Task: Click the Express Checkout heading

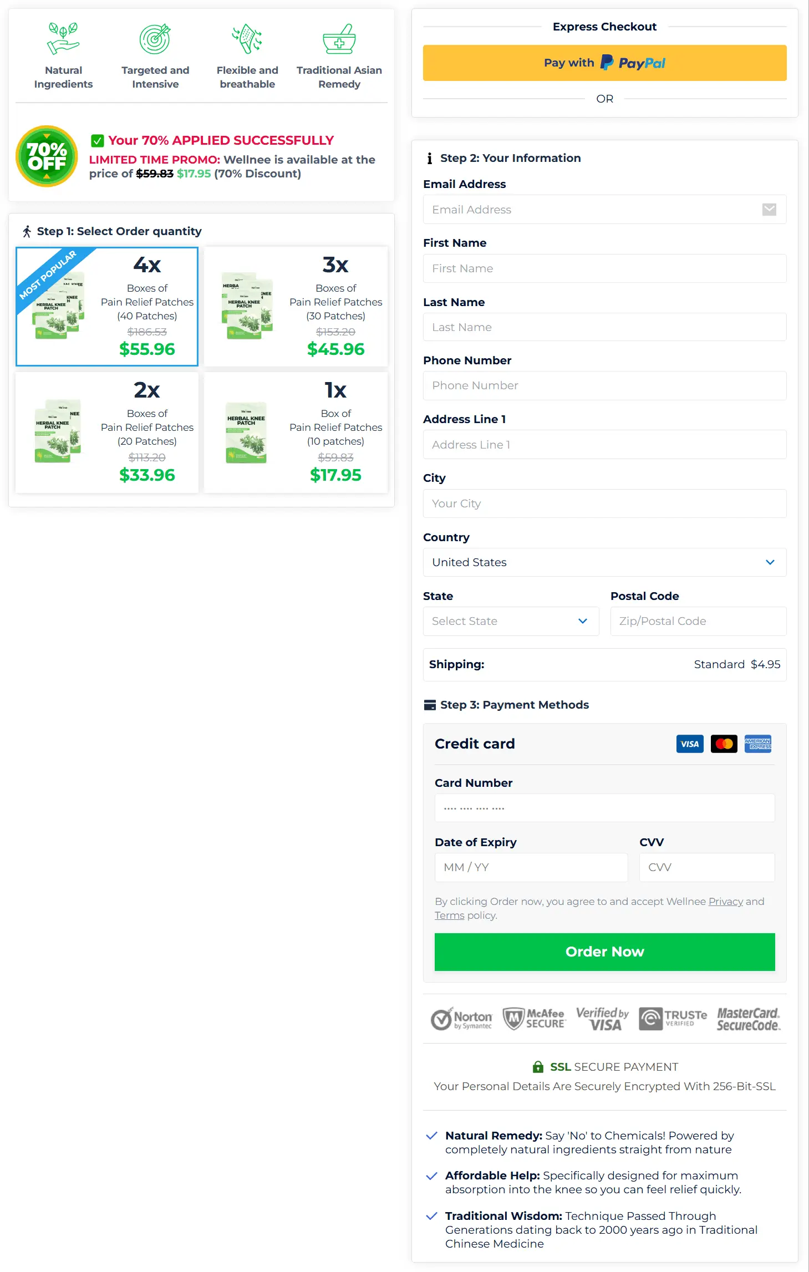Action: (604, 27)
